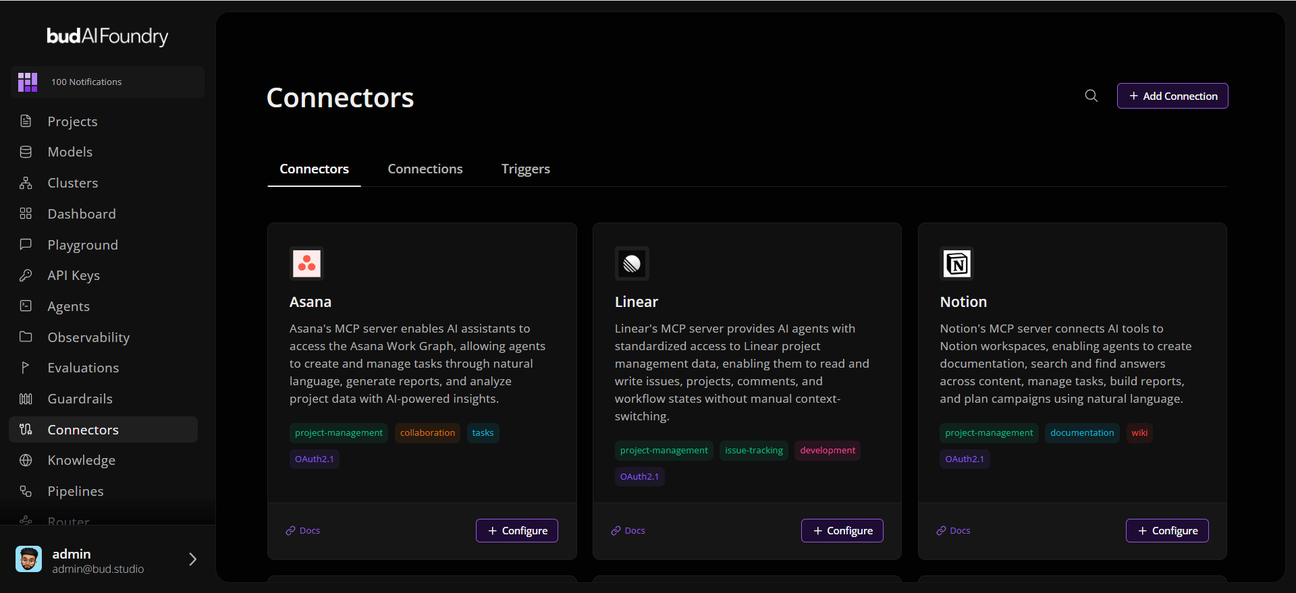Open Docs link for Notion
The height and width of the screenshot is (593, 1296).
point(953,530)
